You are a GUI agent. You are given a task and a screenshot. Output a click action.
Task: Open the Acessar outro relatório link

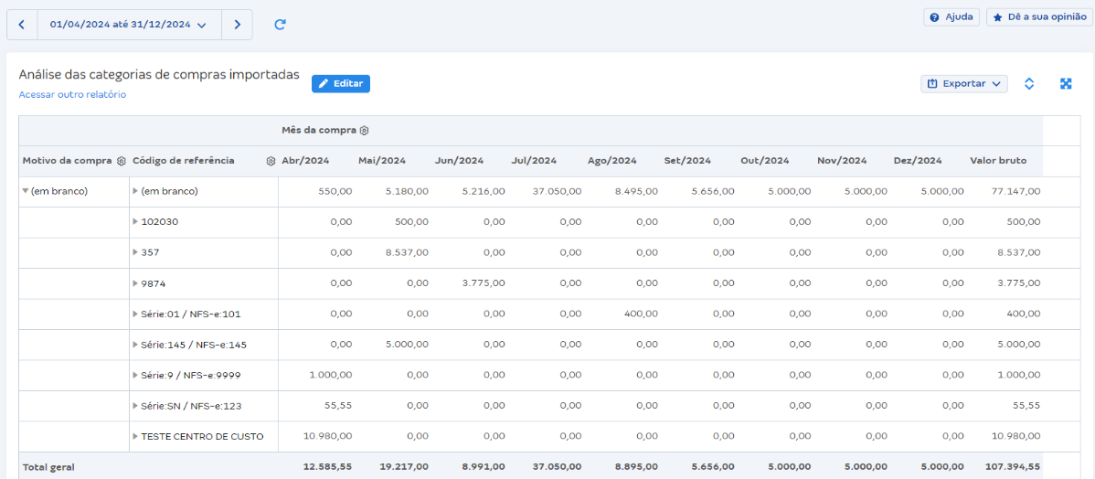point(72,95)
